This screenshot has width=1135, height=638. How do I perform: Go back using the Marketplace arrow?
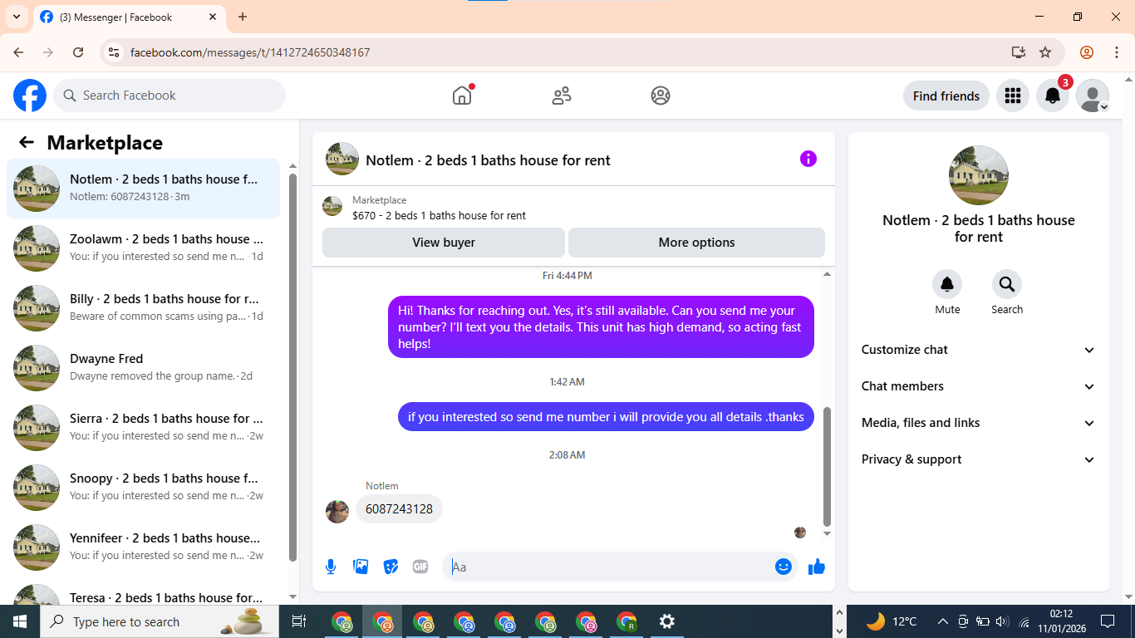pyautogui.click(x=27, y=142)
